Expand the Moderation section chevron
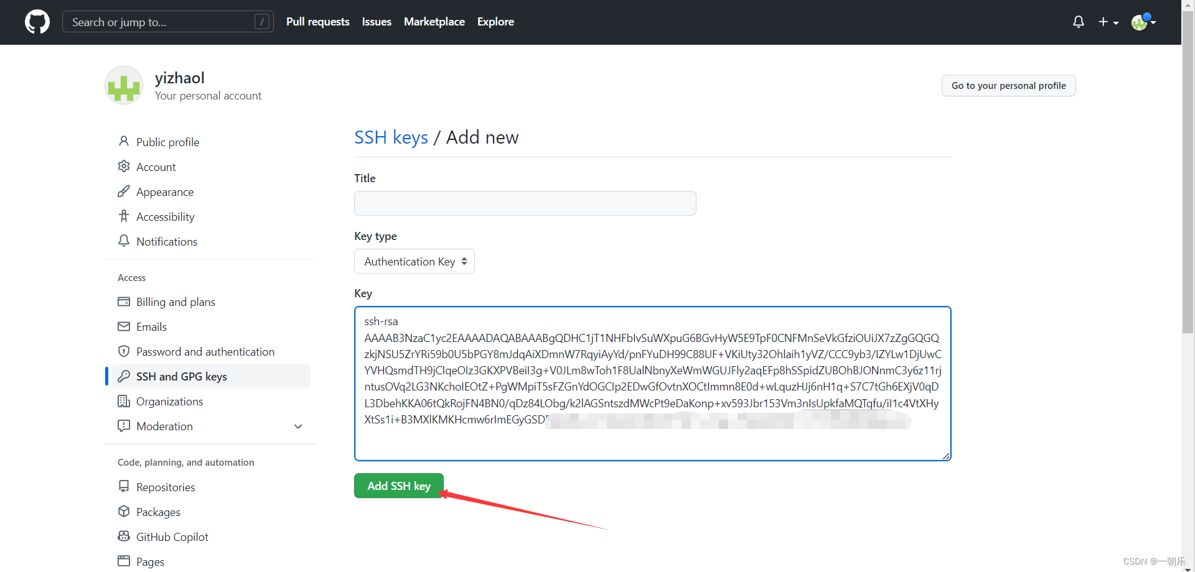1195x572 pixels. click(298, 427)
